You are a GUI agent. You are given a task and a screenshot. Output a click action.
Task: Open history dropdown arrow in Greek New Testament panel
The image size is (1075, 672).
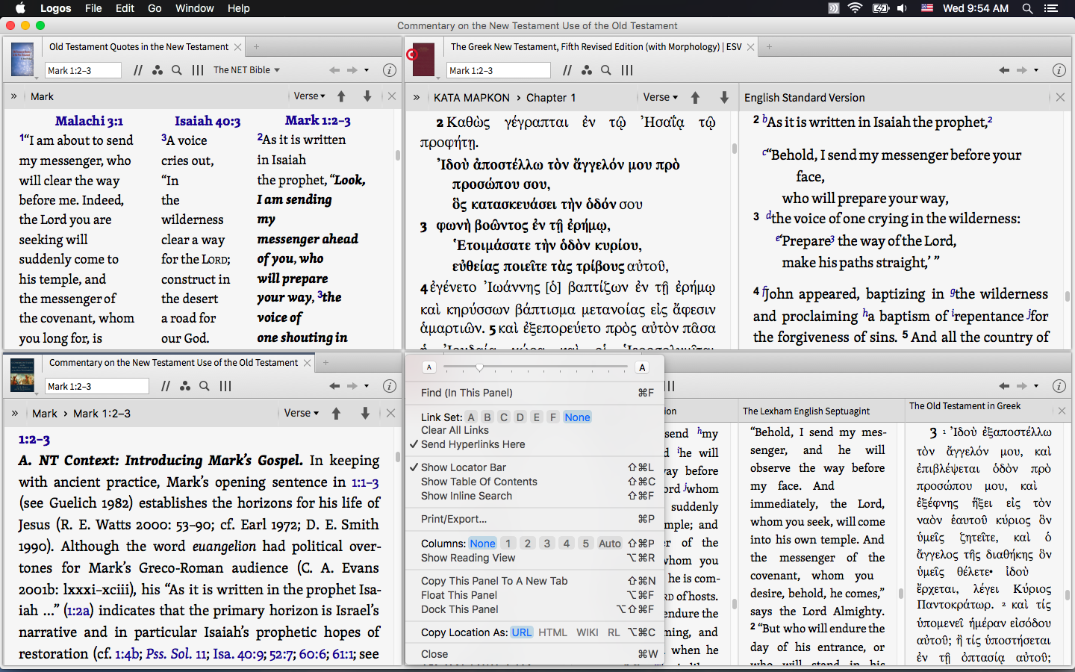click(1036, 70)
